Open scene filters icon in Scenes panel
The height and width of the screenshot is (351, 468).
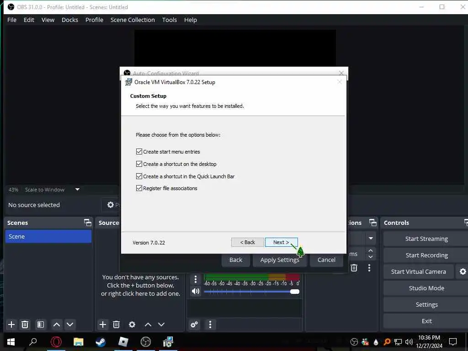(x=41, y=324)
